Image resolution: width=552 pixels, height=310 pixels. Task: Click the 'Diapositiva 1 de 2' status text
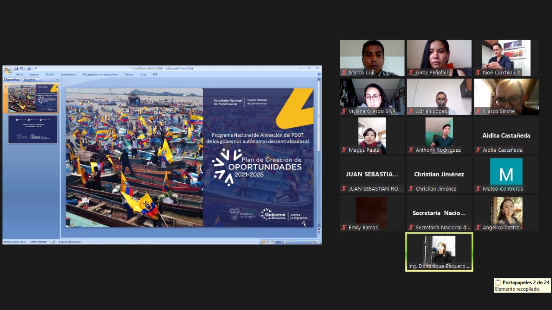(x=15, y=242)
